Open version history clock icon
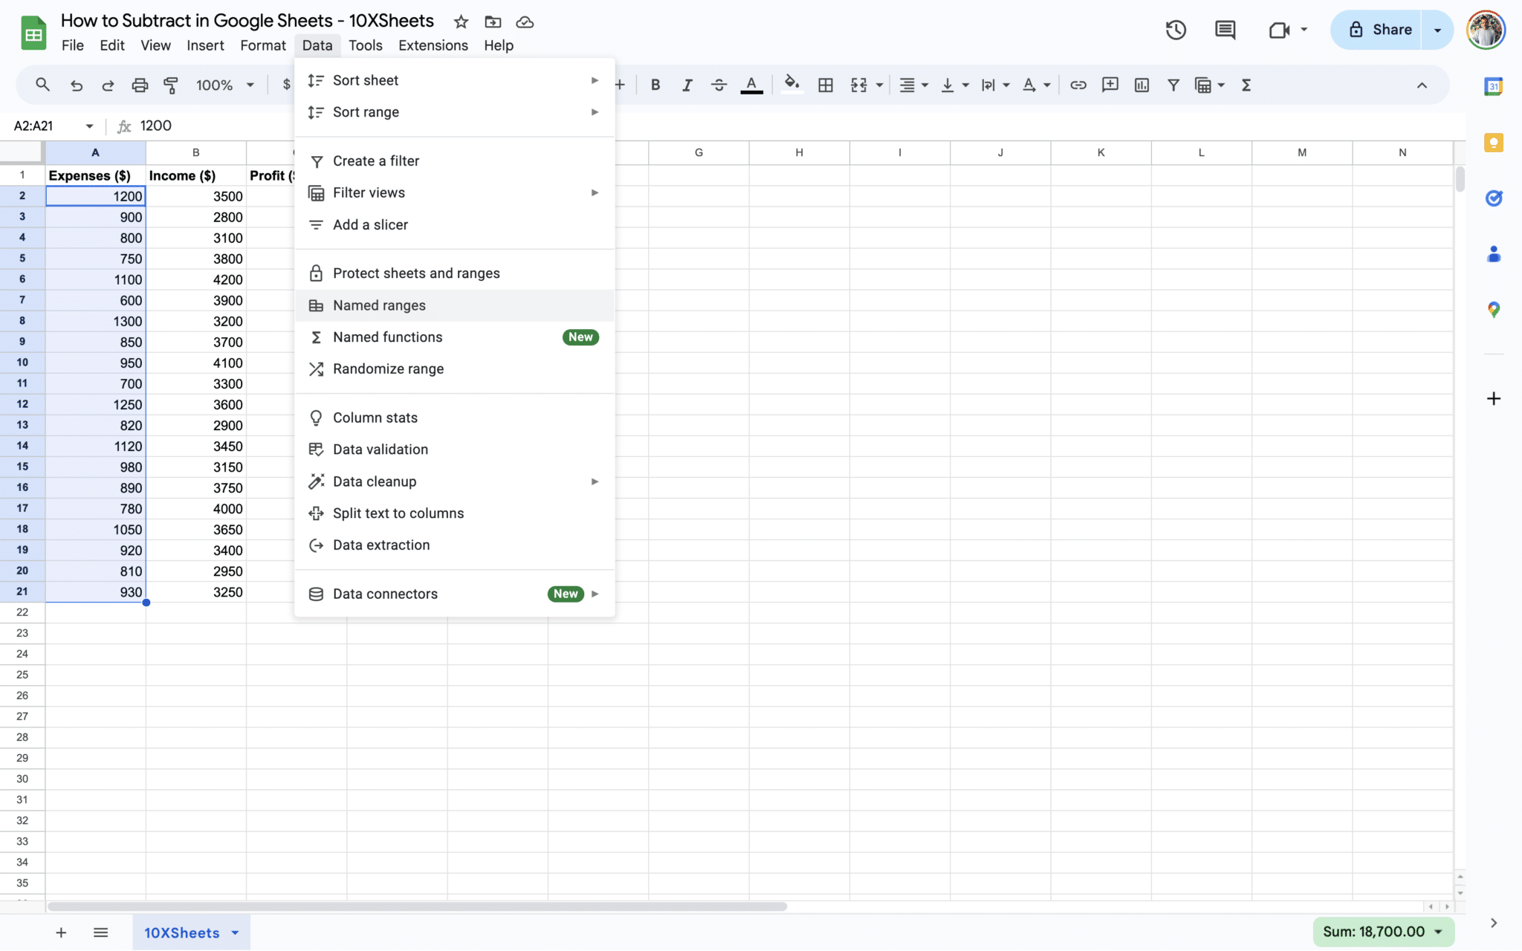The width and height of the screenshot is (1522, 951). tap(1176, 30)
